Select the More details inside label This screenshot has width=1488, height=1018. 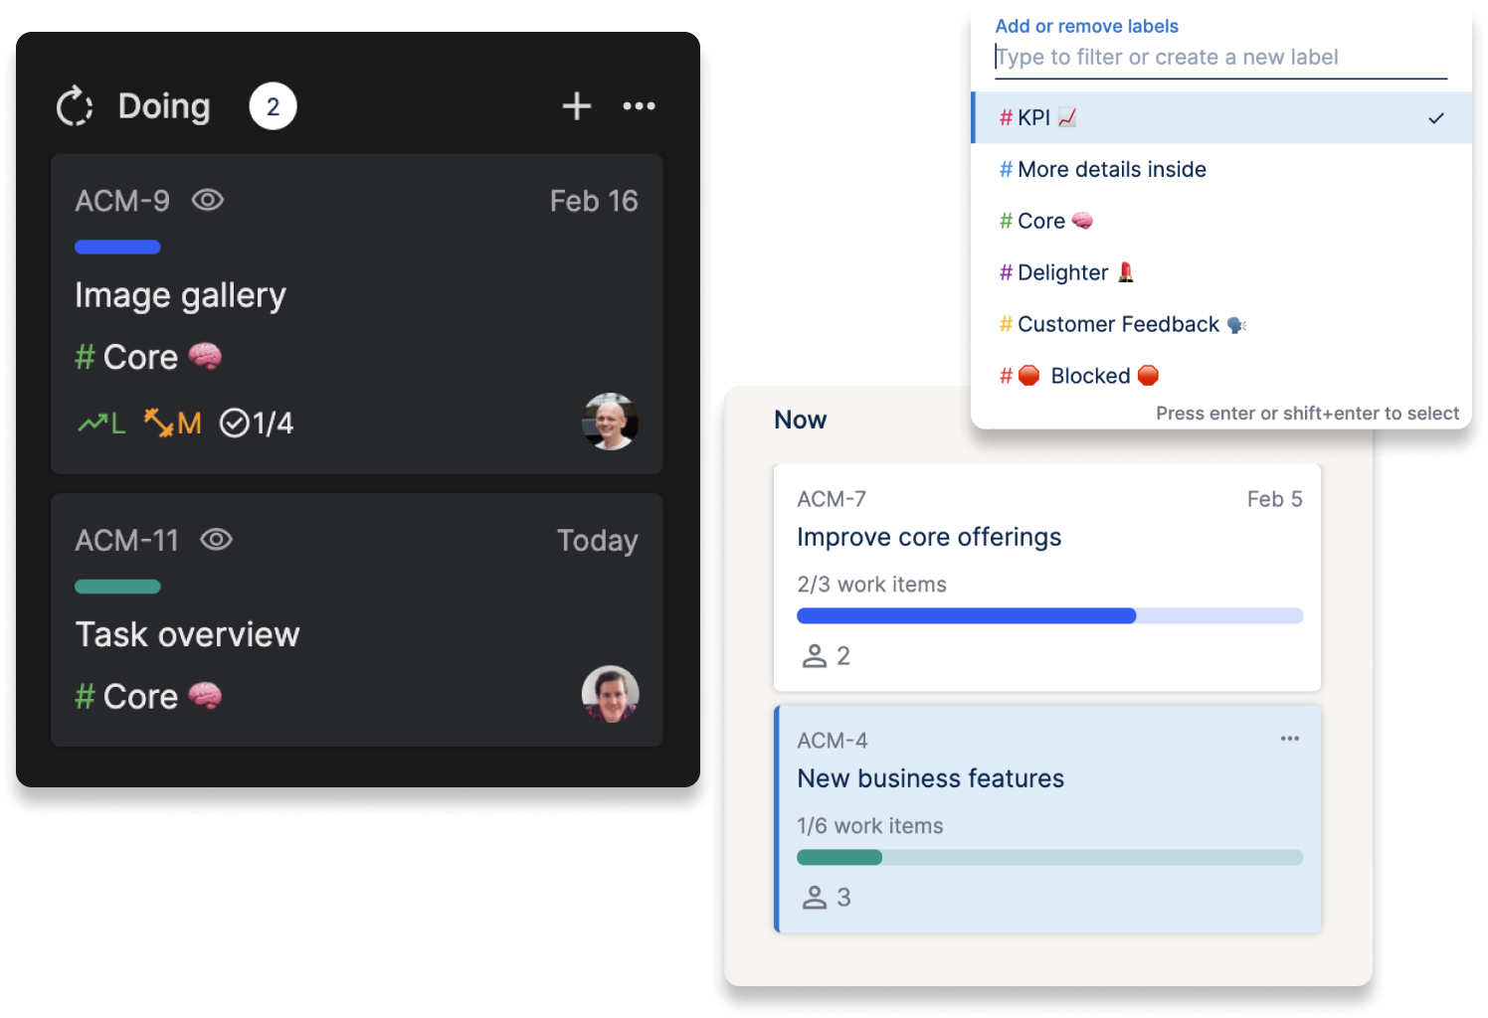(x=1111, y=170)
